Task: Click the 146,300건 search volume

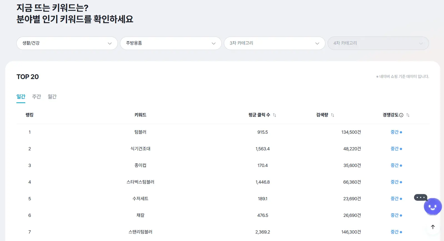Action: (x=351, y=232)
